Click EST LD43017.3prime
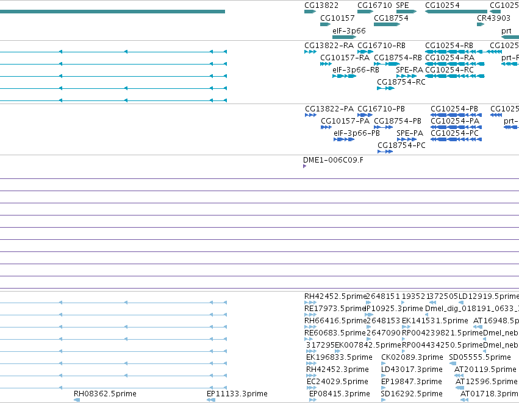 pos(412,370)
